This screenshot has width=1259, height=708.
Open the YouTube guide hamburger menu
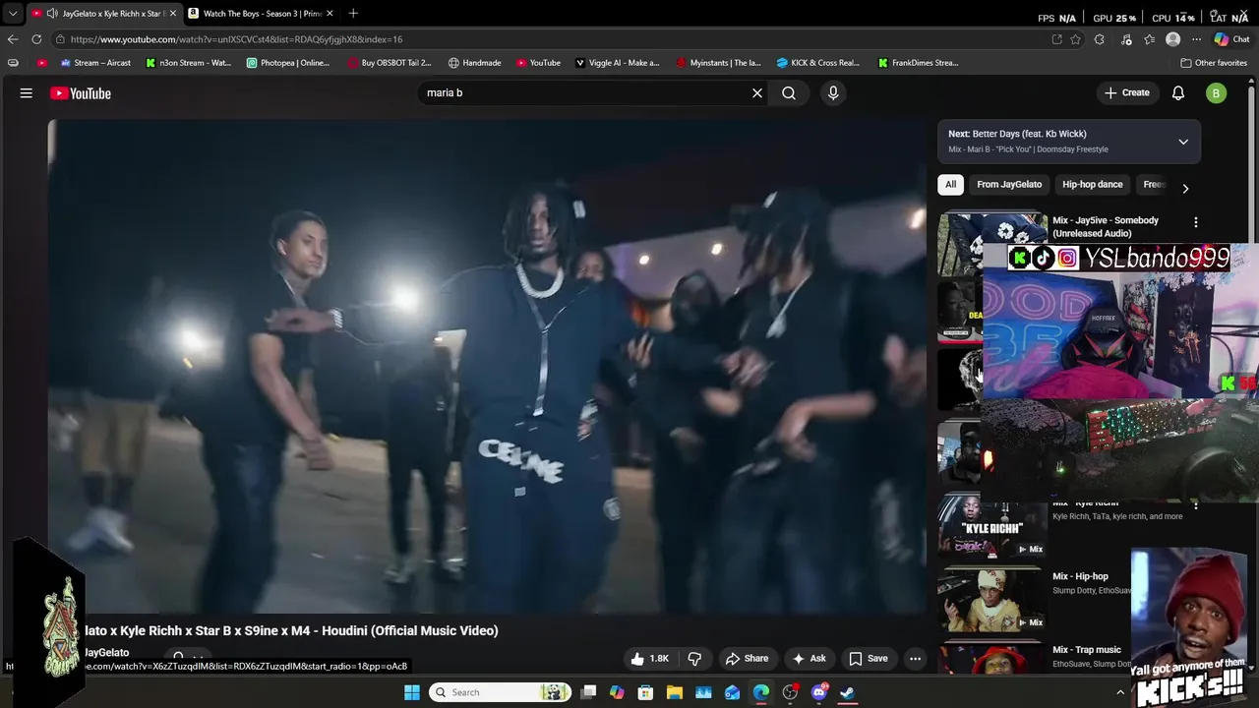tap(27, 93)
